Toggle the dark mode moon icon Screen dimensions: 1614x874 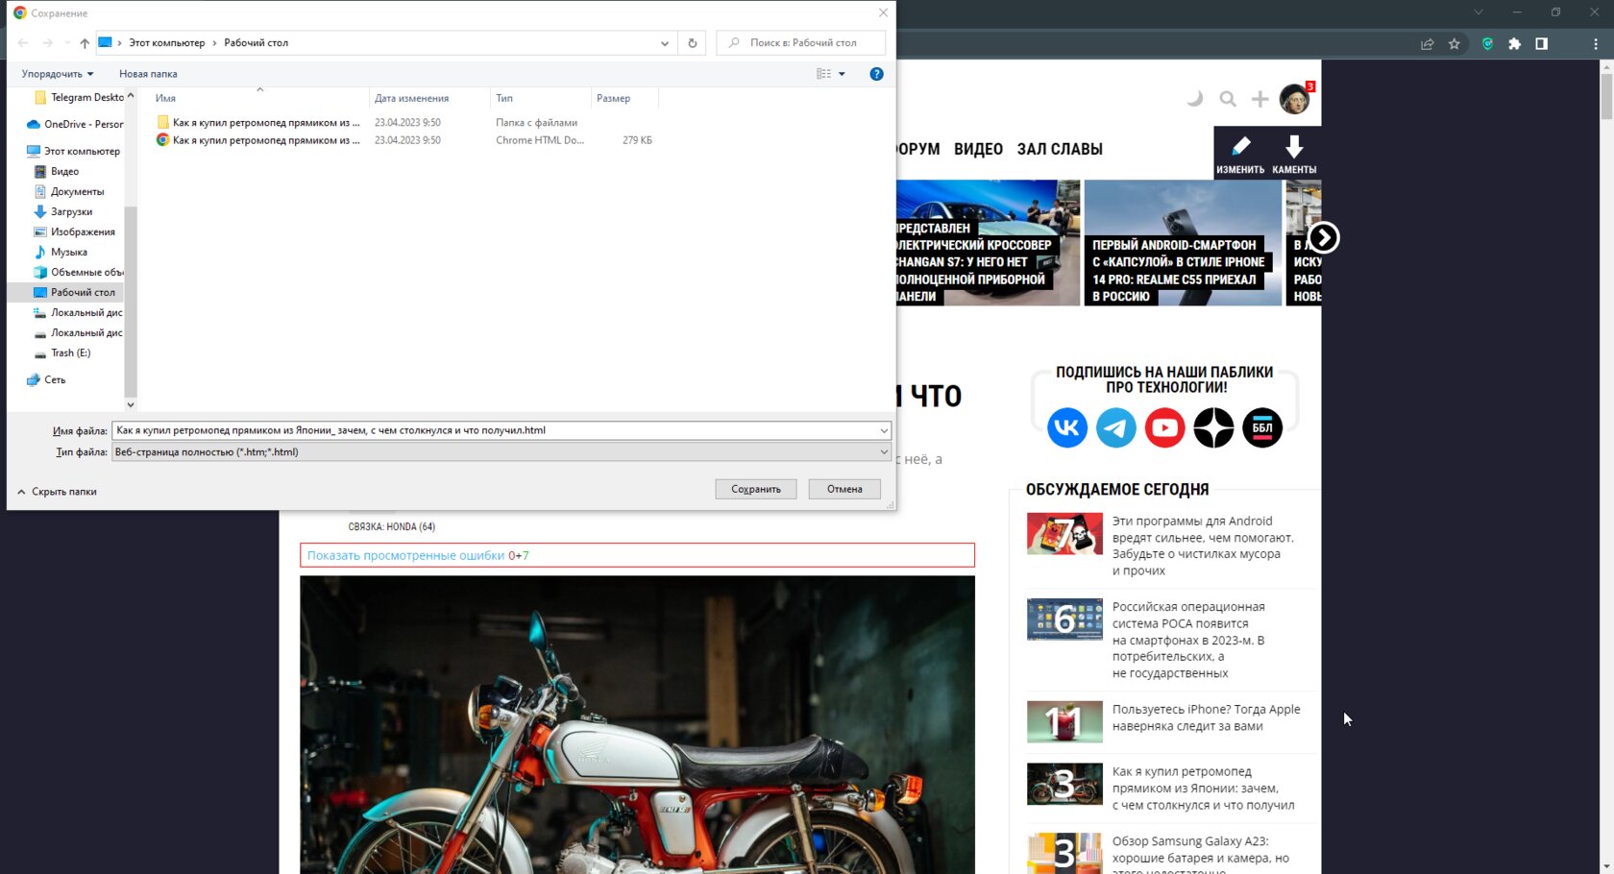1194,98
